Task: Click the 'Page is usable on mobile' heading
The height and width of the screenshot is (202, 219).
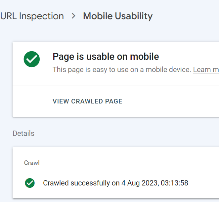Action: 106,57
